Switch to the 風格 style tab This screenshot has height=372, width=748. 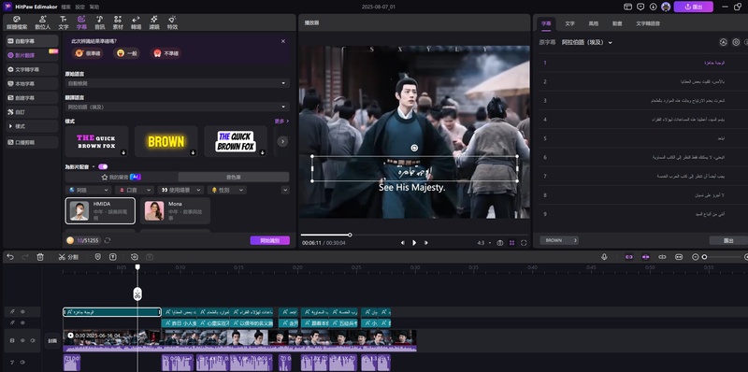tap(594, 23)
